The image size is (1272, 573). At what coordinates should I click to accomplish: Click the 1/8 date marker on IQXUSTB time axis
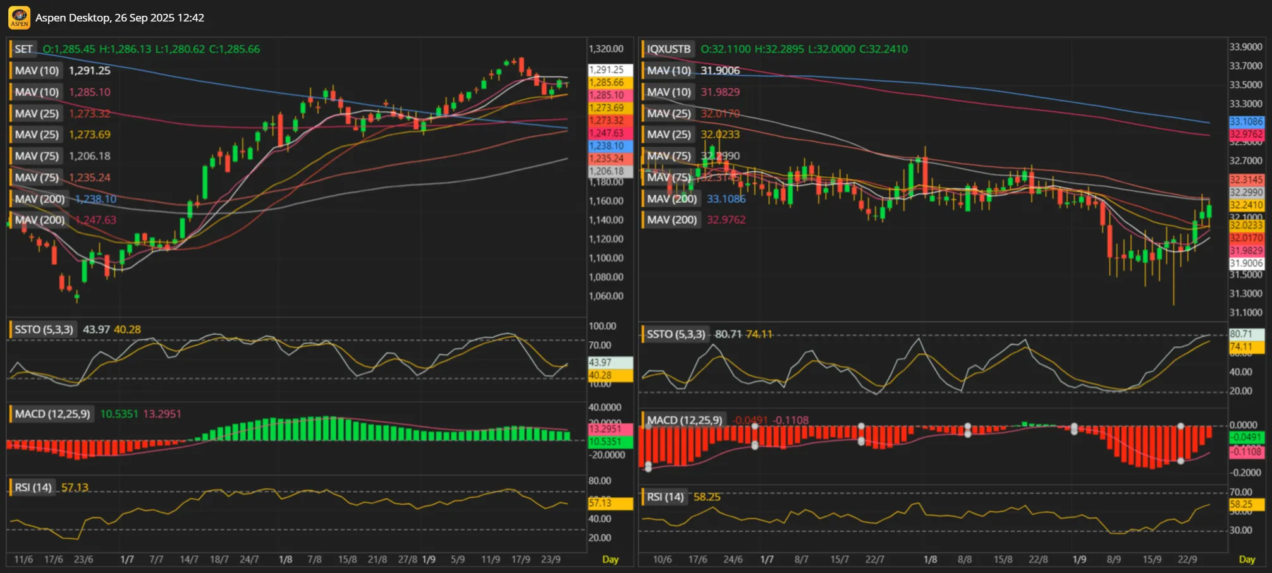930,560
